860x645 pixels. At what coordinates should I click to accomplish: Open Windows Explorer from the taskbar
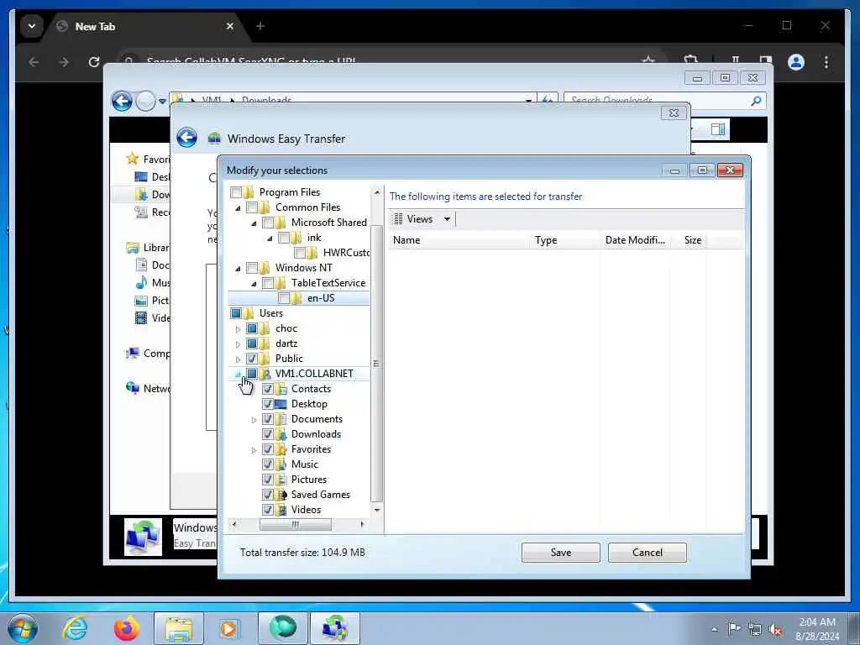point(178,628)
